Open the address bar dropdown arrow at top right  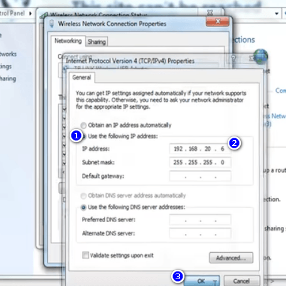pyautogui.click(x=277, y=14)
